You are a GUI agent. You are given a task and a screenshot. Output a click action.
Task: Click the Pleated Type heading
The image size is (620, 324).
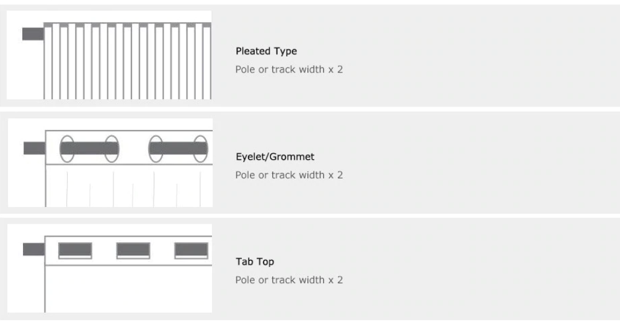pos(266,51)
